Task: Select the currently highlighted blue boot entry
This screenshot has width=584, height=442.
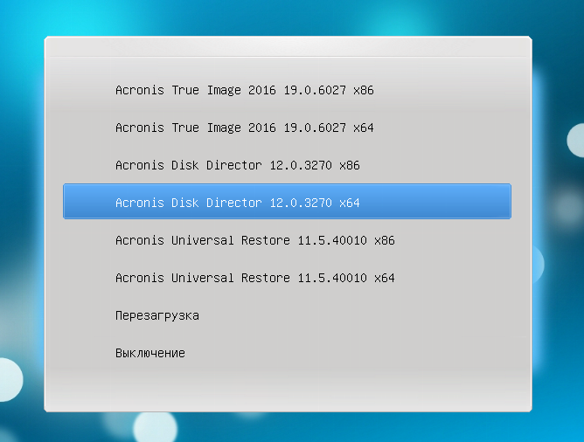Action: [x=238, y=203]
